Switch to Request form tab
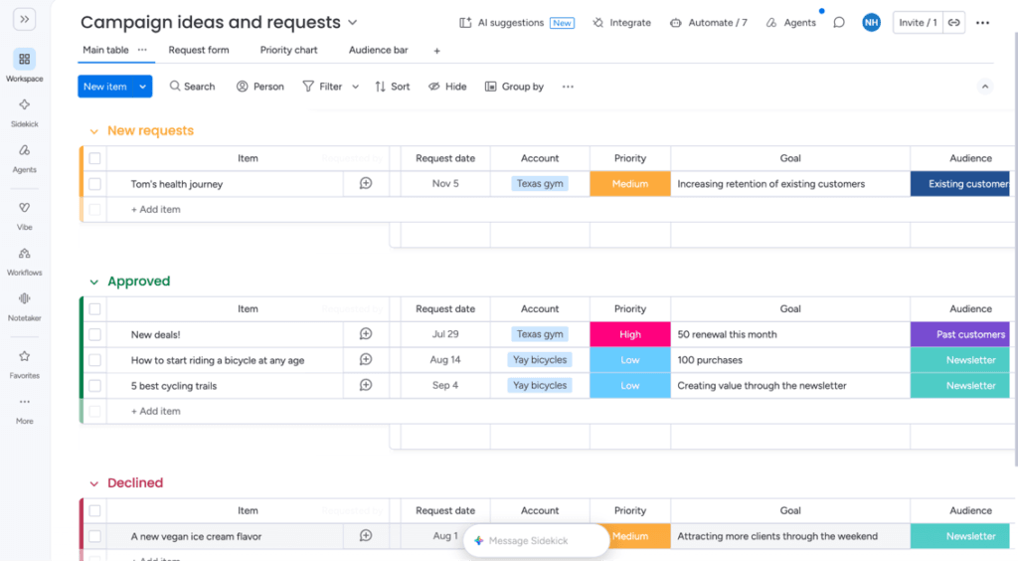The width and height of the screenshot is (1018, 561). [199, 50]
